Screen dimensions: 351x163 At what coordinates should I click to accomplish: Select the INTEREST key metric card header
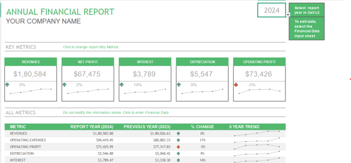click(x=145, y=62)
